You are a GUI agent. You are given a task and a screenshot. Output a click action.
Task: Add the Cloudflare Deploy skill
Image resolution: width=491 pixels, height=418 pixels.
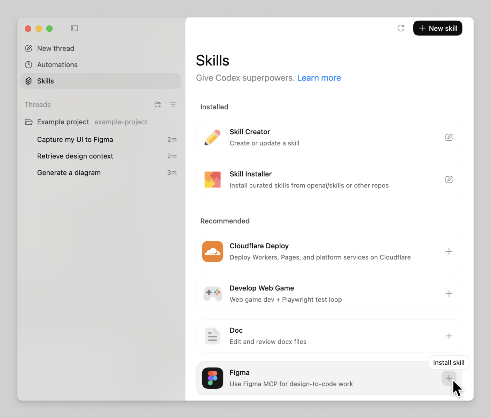coord(449,251)
